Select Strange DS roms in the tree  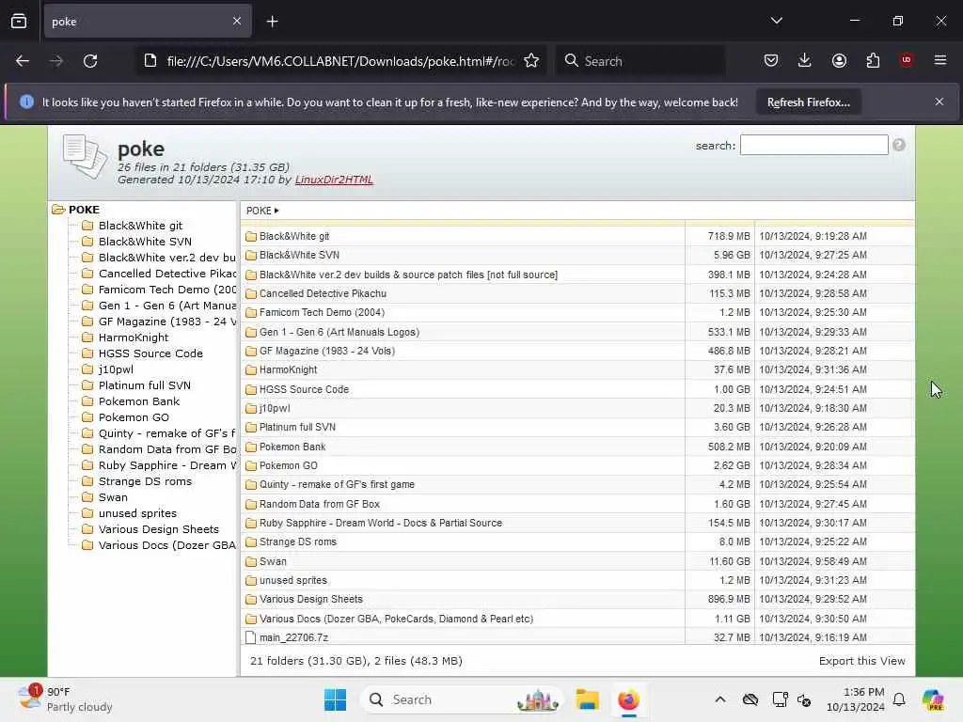[145, 481]
